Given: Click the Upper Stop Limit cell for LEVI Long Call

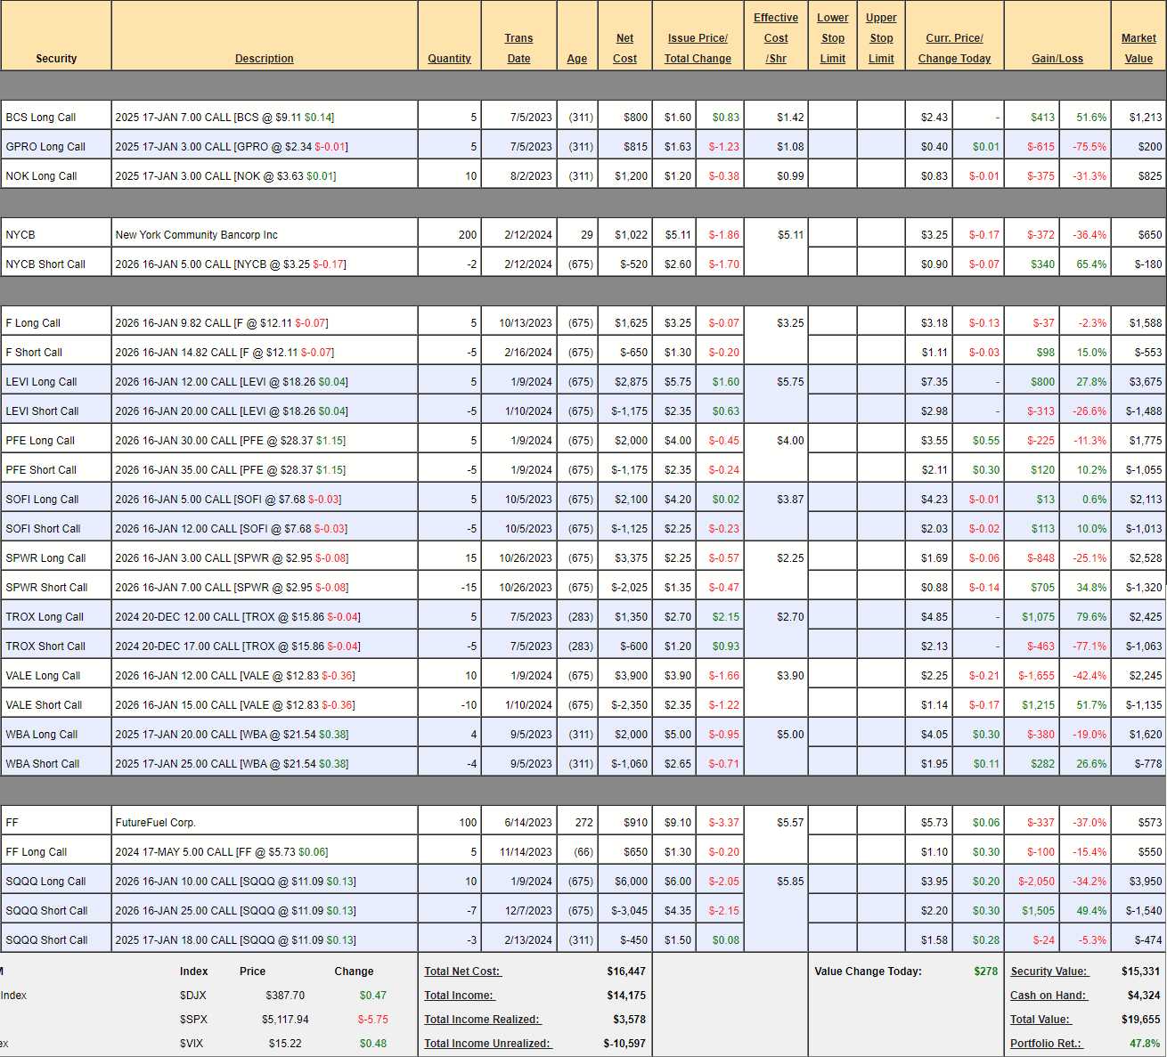Looking at the screenshot, I should pyautogui.click(x=881, y=382).
